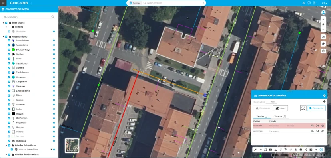Enable the Portales checkbox

(x=9, y=27)
